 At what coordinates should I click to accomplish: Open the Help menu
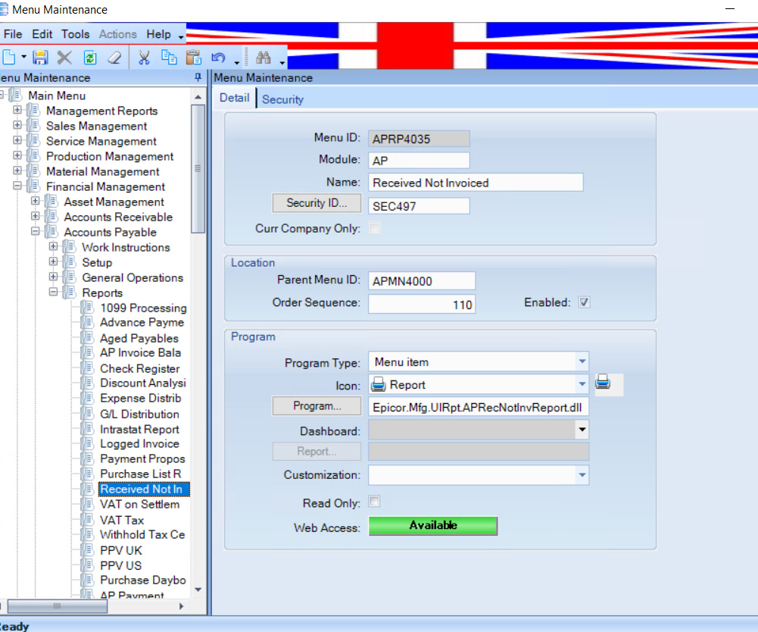click(x=158, y=34)
